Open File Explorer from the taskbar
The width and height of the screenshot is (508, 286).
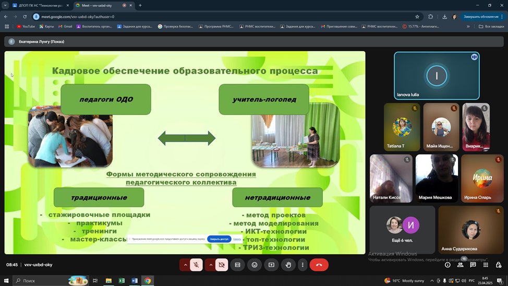108,281
